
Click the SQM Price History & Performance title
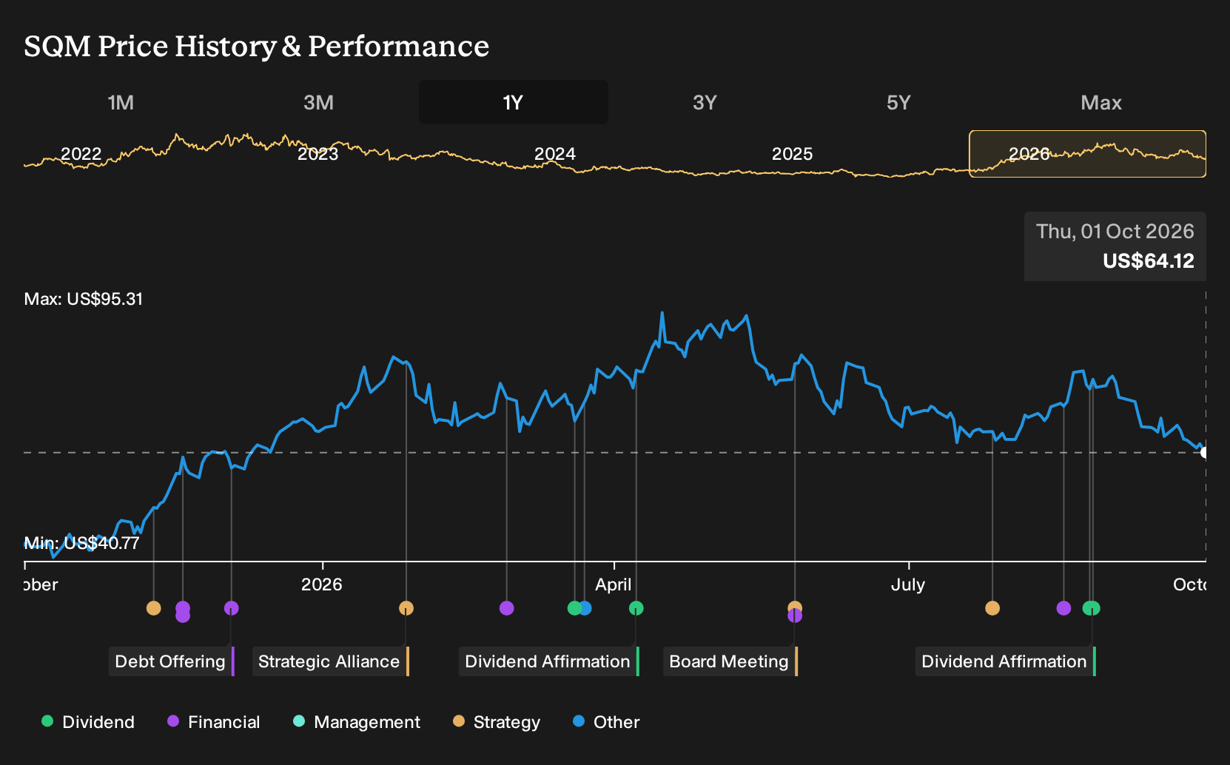(x=256, y=46)
